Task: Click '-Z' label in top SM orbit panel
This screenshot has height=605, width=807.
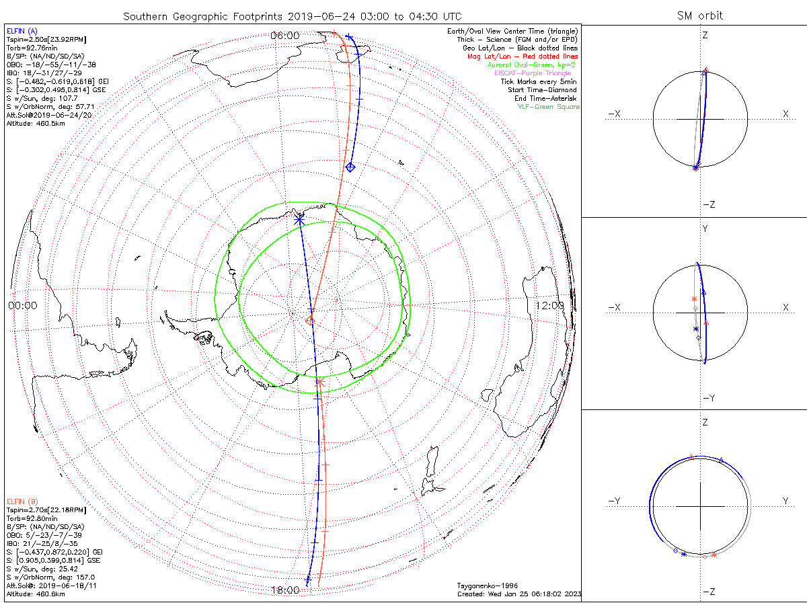Action: pos(709,204)
